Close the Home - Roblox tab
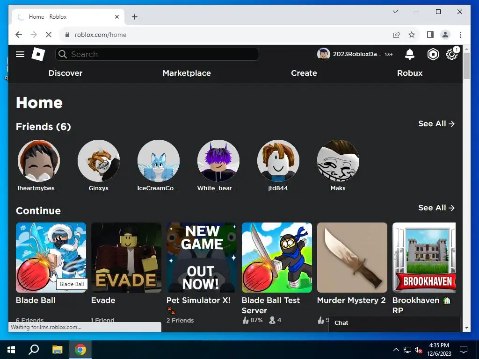The image size is (479, 359). click(x=116, y=17)
